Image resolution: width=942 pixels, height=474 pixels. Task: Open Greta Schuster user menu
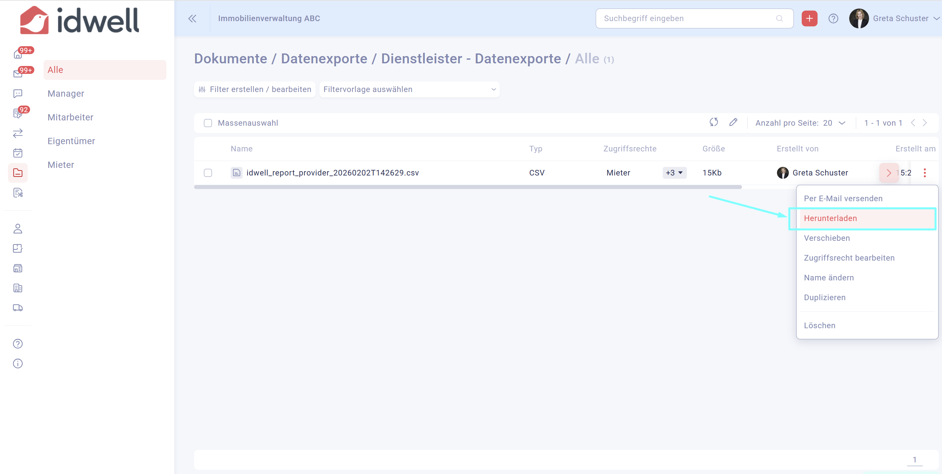point(900,18)
